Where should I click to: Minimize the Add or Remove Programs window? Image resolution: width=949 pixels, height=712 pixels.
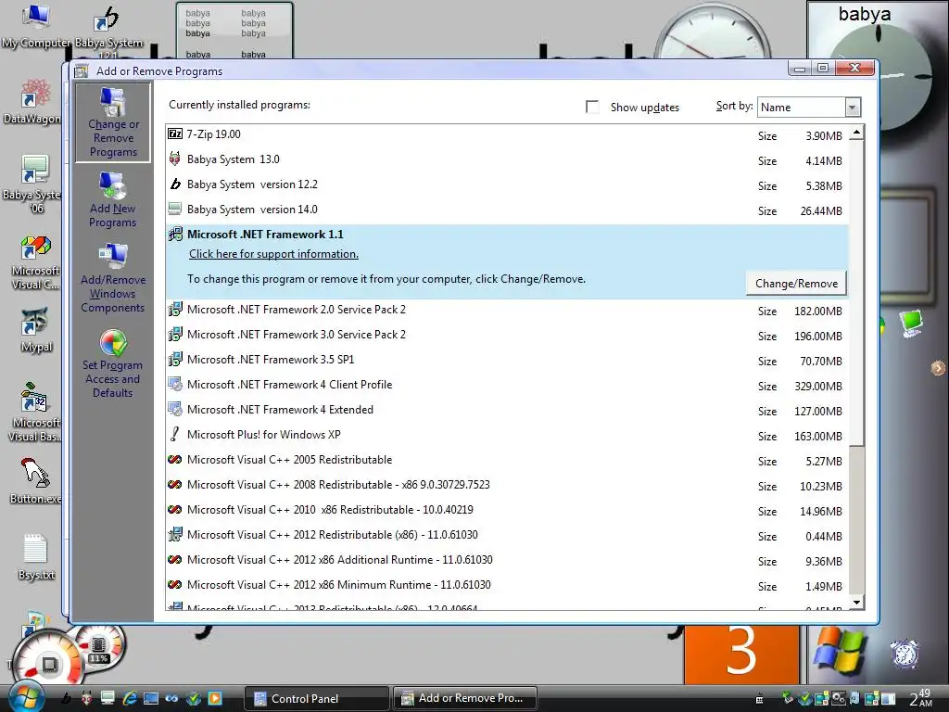(800, 69)
